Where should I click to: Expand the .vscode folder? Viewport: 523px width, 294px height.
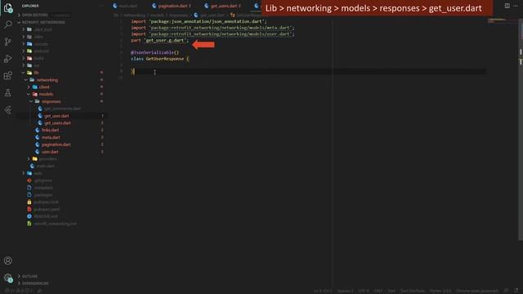coord(41,44)
